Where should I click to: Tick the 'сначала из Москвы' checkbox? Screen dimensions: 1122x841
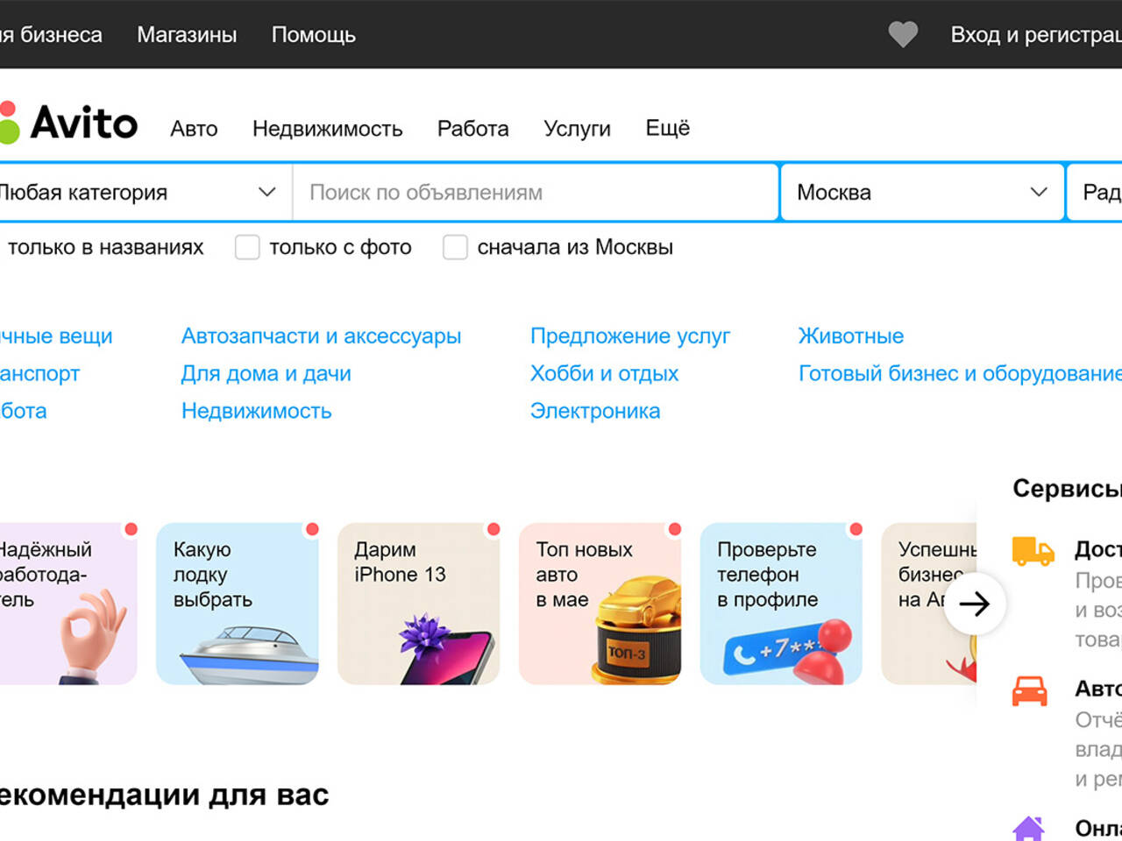tap(455, 247)
